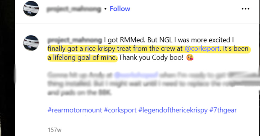This screenshot has height=136, width=260.
Task: Open the #rearmotormount hashtag
Action: coord(75,110)
